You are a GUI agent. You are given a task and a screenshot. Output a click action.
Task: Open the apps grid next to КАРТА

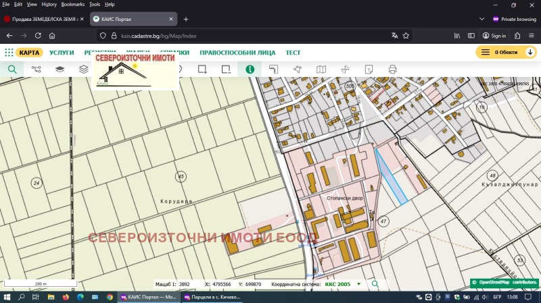pos(9,52)
